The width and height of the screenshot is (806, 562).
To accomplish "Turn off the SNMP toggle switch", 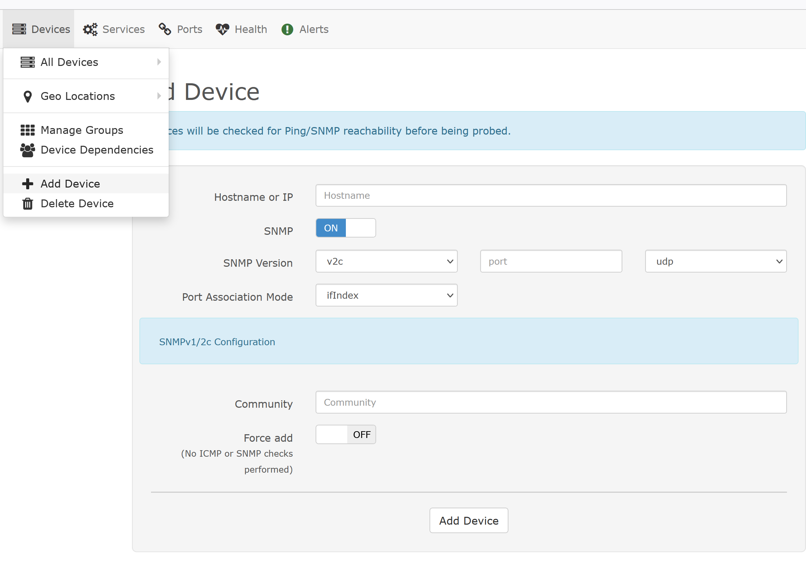I will pyautogui.click(x=346, y=228).
